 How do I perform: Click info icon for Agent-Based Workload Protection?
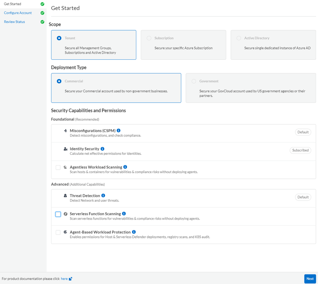click(134, 232)
